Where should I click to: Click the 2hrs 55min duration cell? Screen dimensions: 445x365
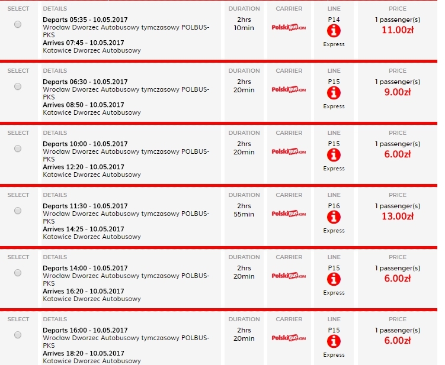[x=244, y=210]
